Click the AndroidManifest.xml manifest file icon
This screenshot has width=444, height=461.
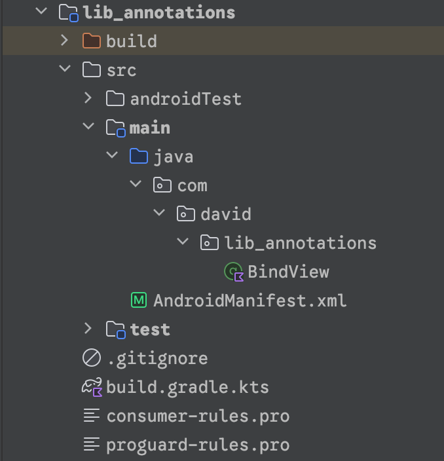[x=139, y=301]
